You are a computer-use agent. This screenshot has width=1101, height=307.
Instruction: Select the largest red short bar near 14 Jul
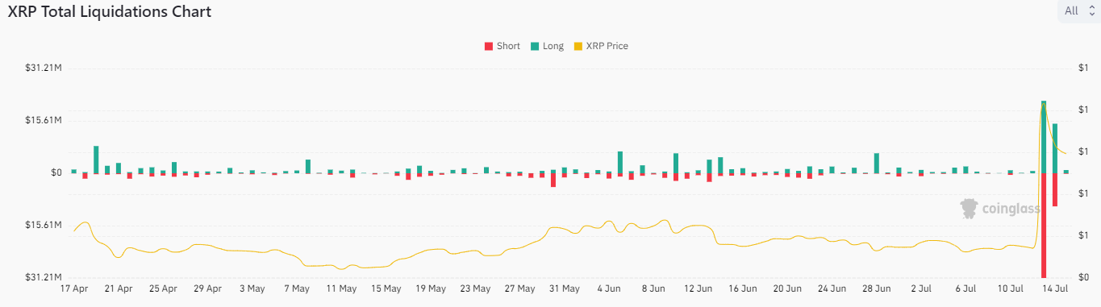1044,225
